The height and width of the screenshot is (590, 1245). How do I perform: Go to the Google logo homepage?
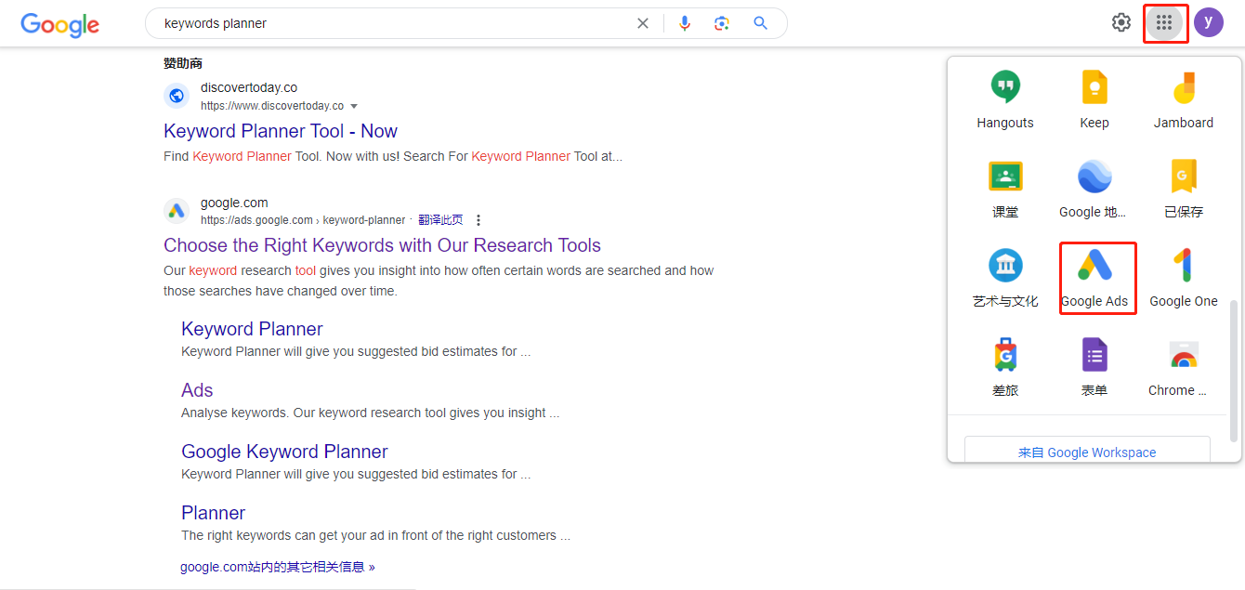[x=60, y=25]
